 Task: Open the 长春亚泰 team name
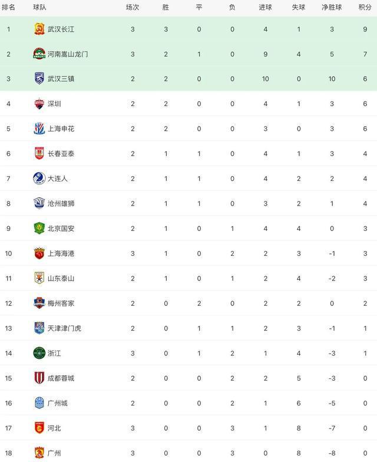coord(61,153)
